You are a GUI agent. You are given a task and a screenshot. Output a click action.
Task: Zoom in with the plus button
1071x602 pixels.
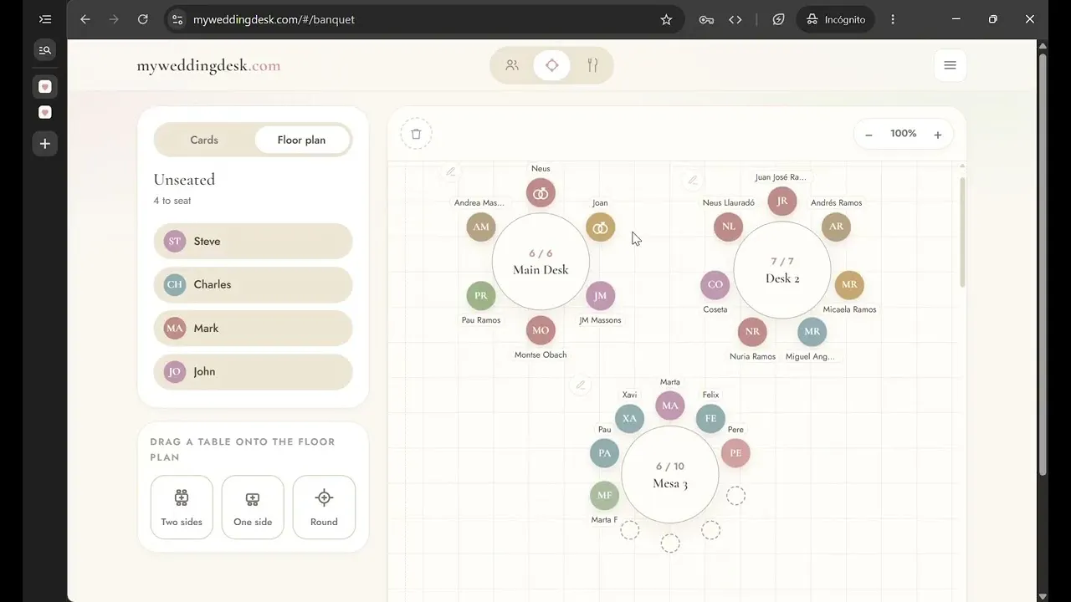pos(937,135)
